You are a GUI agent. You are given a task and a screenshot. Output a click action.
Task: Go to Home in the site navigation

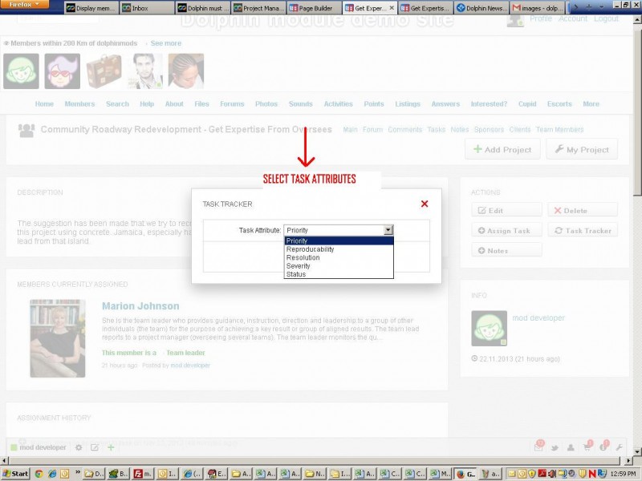[x=44, y=104]
